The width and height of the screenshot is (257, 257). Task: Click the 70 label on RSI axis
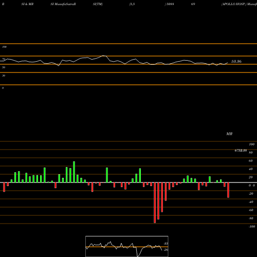tap(4, 59)
